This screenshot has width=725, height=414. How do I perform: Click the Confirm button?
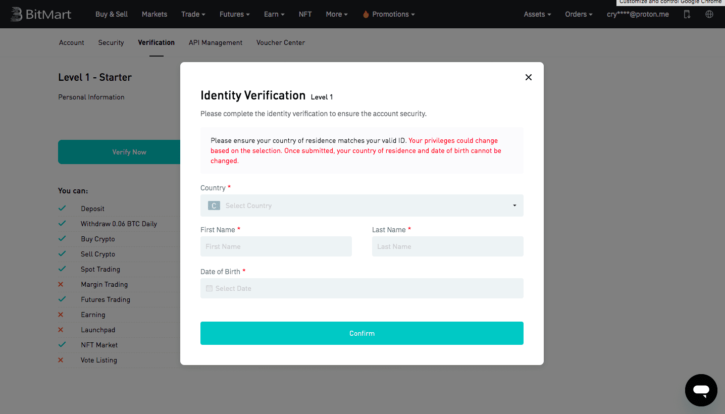[362, 333]
